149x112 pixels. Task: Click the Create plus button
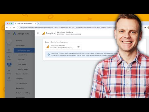click(x=9, y=41)
